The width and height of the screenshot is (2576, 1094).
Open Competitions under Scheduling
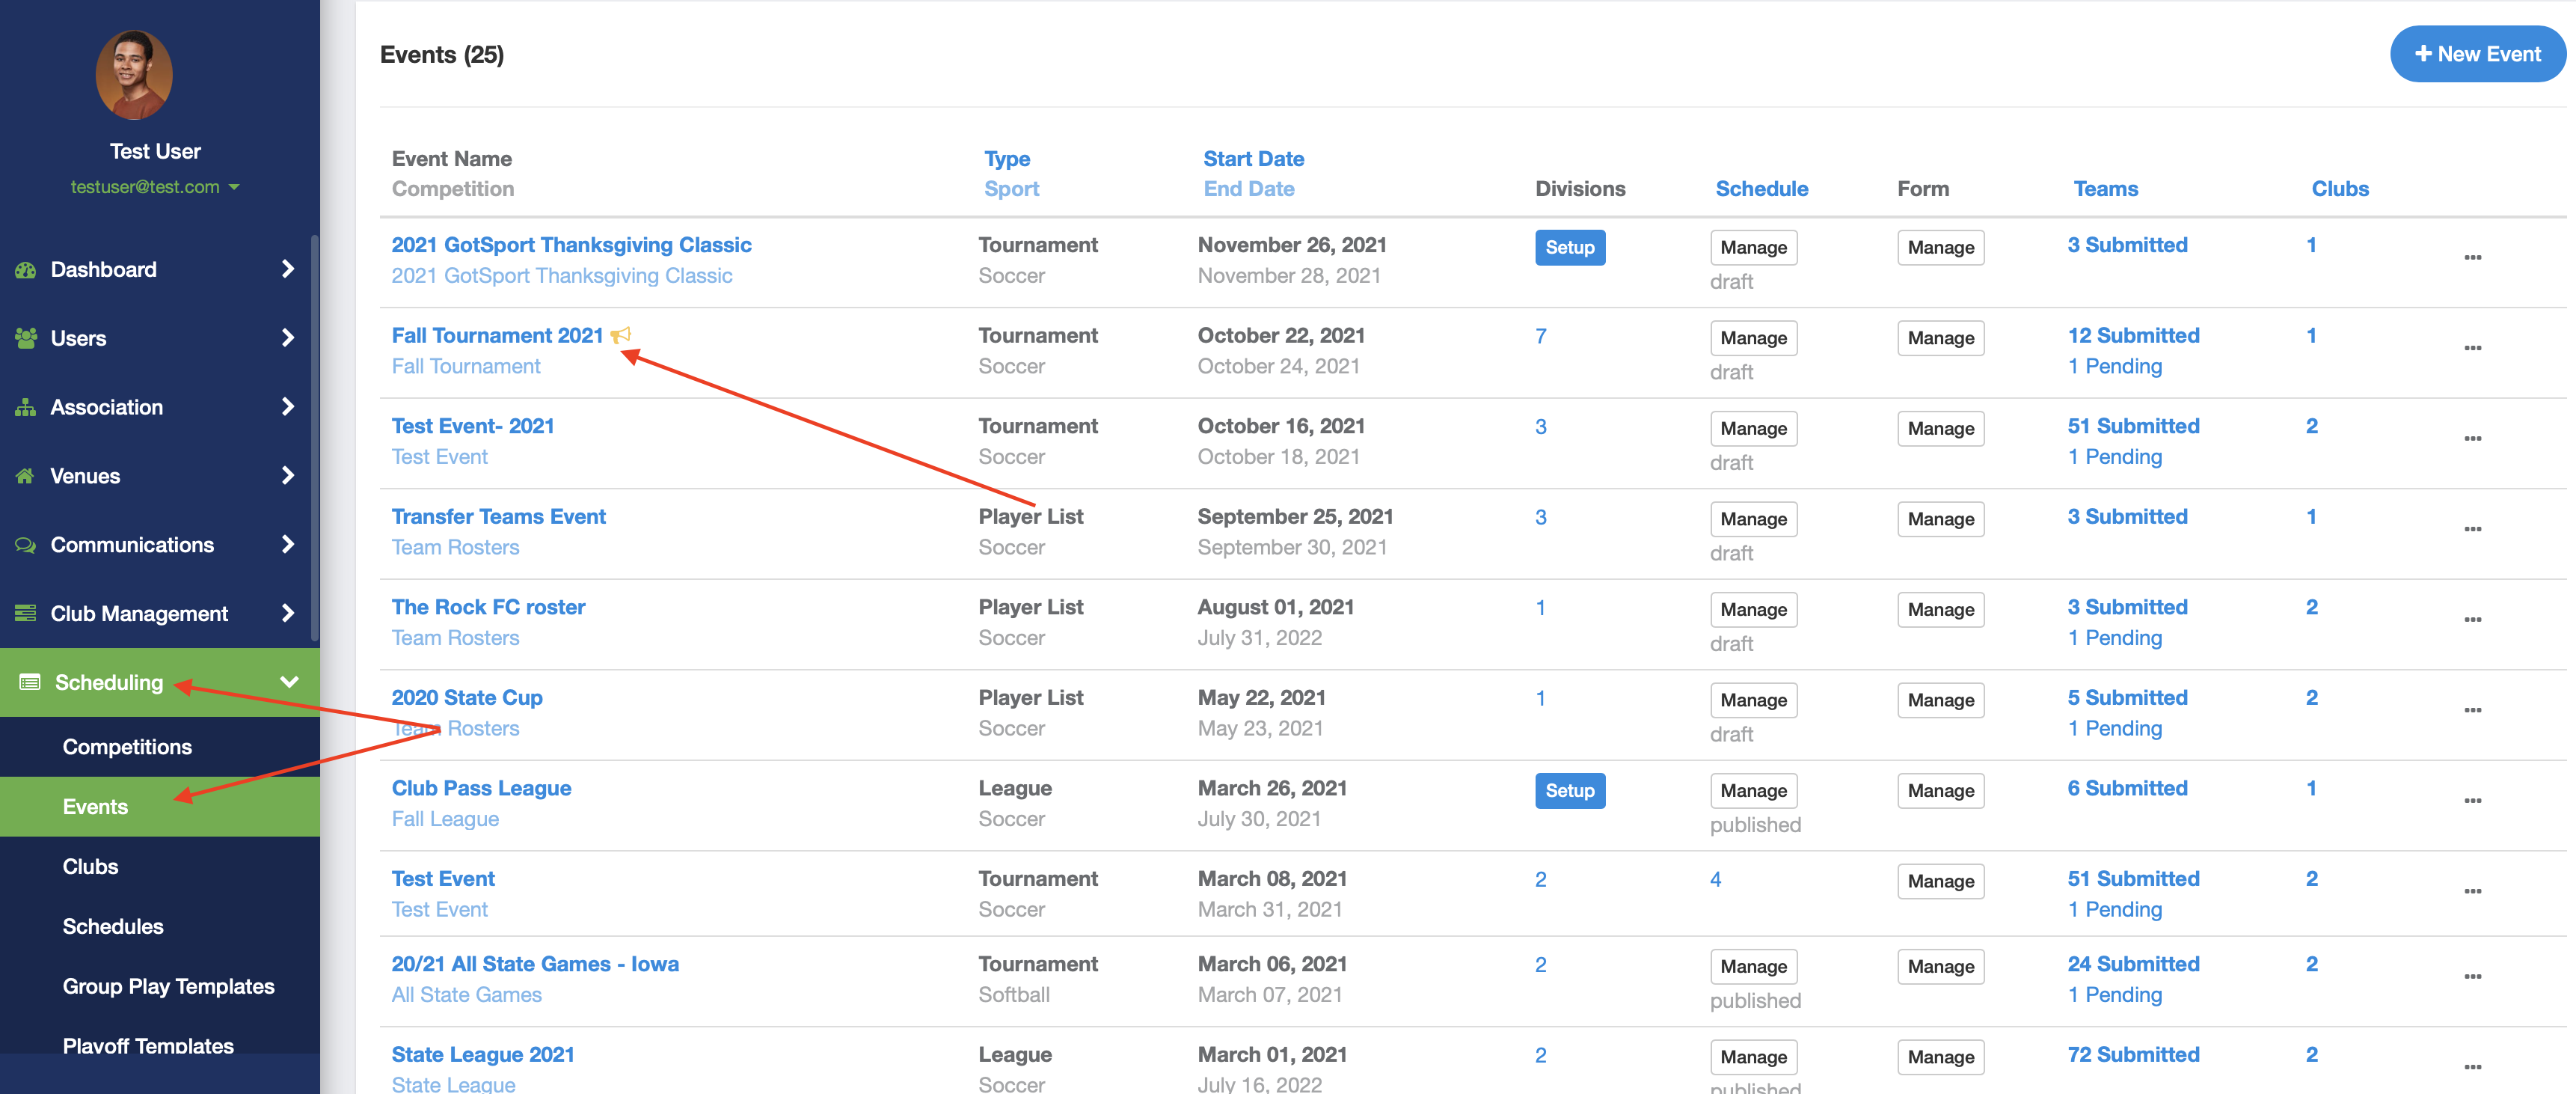pos(127,747)
